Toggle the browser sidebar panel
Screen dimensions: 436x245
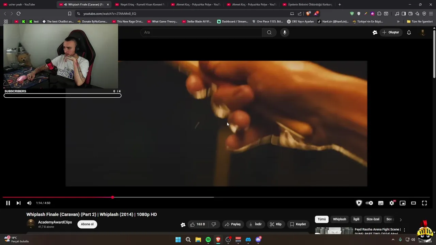coord(404,14)
